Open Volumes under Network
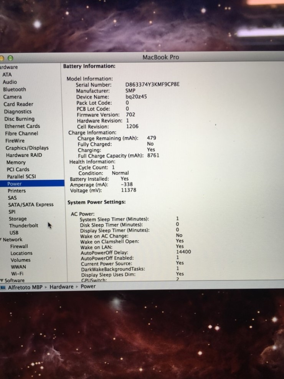284x379 pixels. tap(20, 260)
